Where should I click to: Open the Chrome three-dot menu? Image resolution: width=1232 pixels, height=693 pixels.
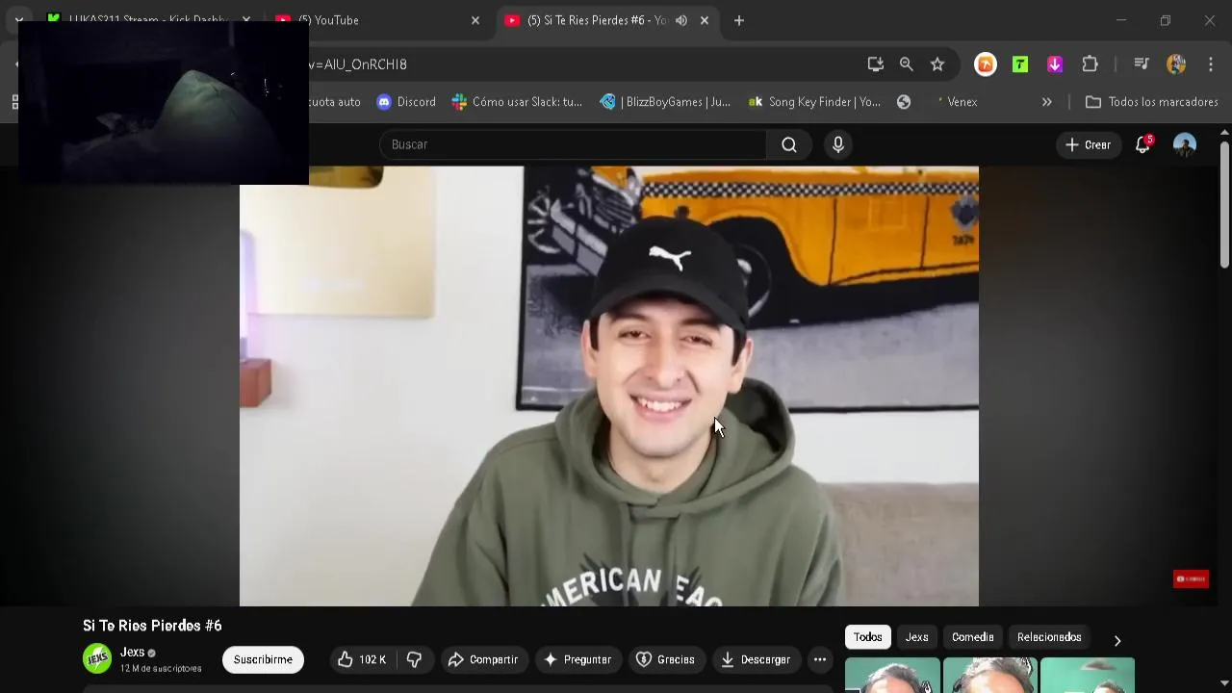1211,64
